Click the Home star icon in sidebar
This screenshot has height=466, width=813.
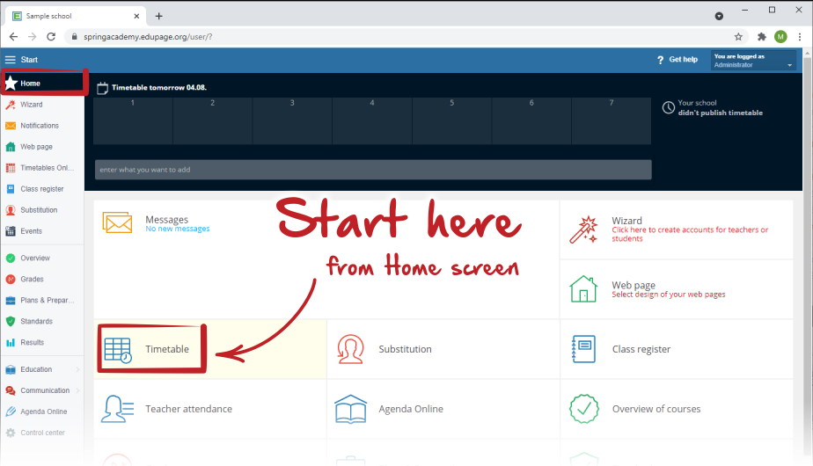[11, 83]
